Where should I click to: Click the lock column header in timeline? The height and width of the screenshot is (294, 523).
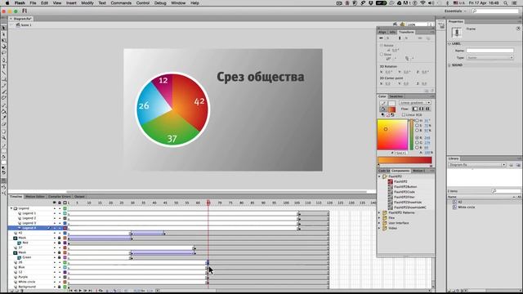[x=60, y=203]
